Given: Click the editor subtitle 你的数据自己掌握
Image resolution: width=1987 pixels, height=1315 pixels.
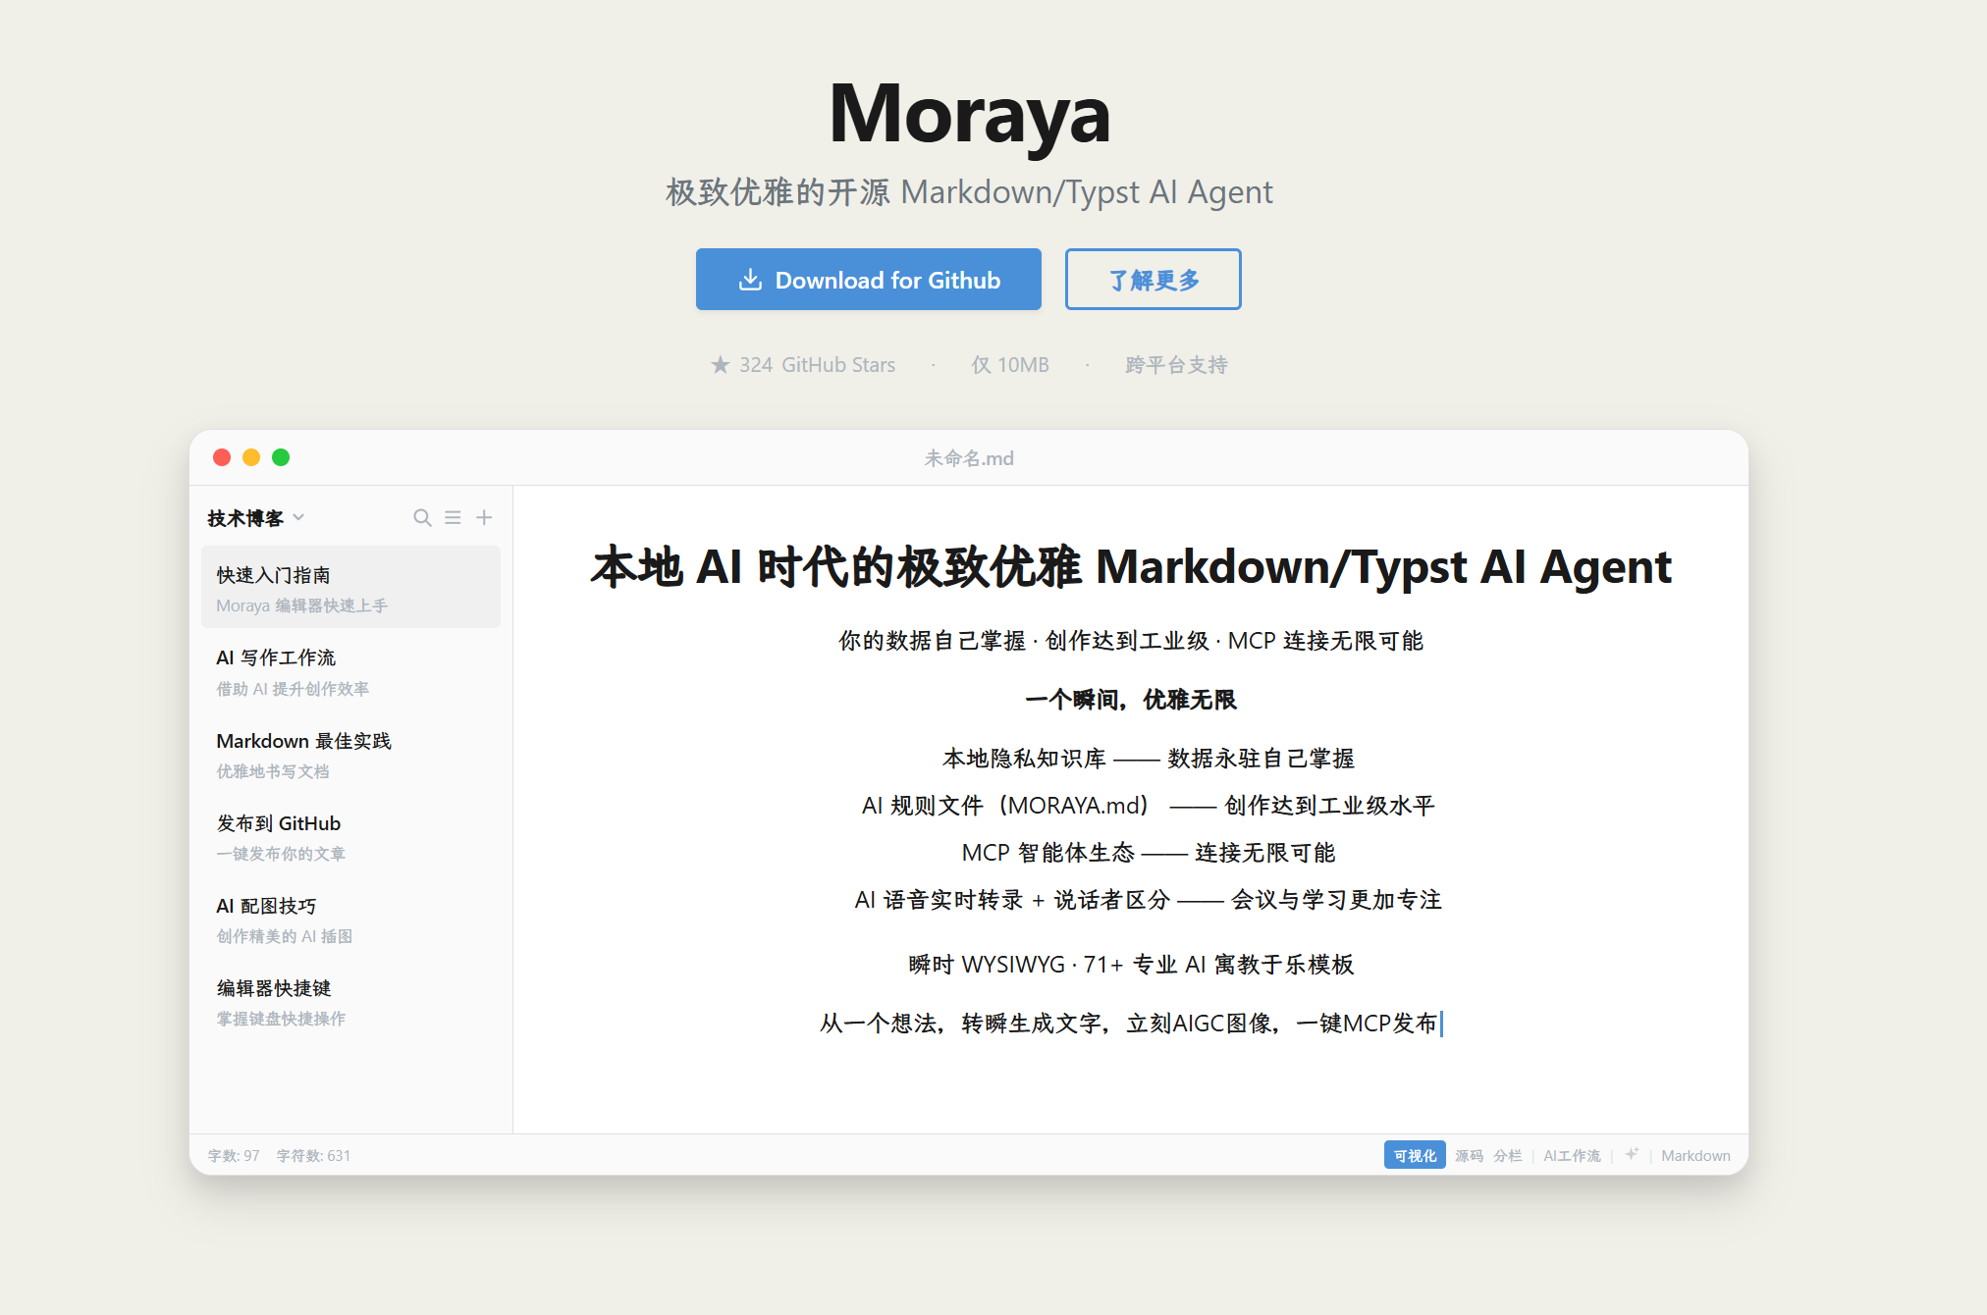Looking at the screenshot, I should coord(1130,641).
